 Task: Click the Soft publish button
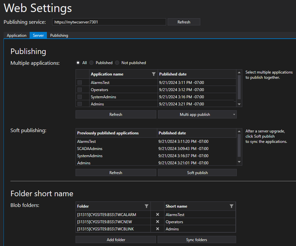[197, 172]
